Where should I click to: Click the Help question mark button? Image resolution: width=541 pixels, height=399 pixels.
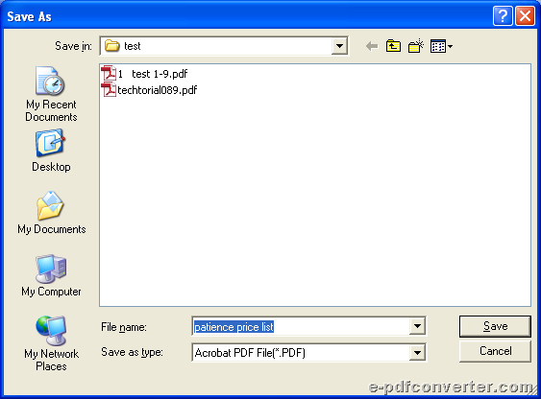coord(503,16)
